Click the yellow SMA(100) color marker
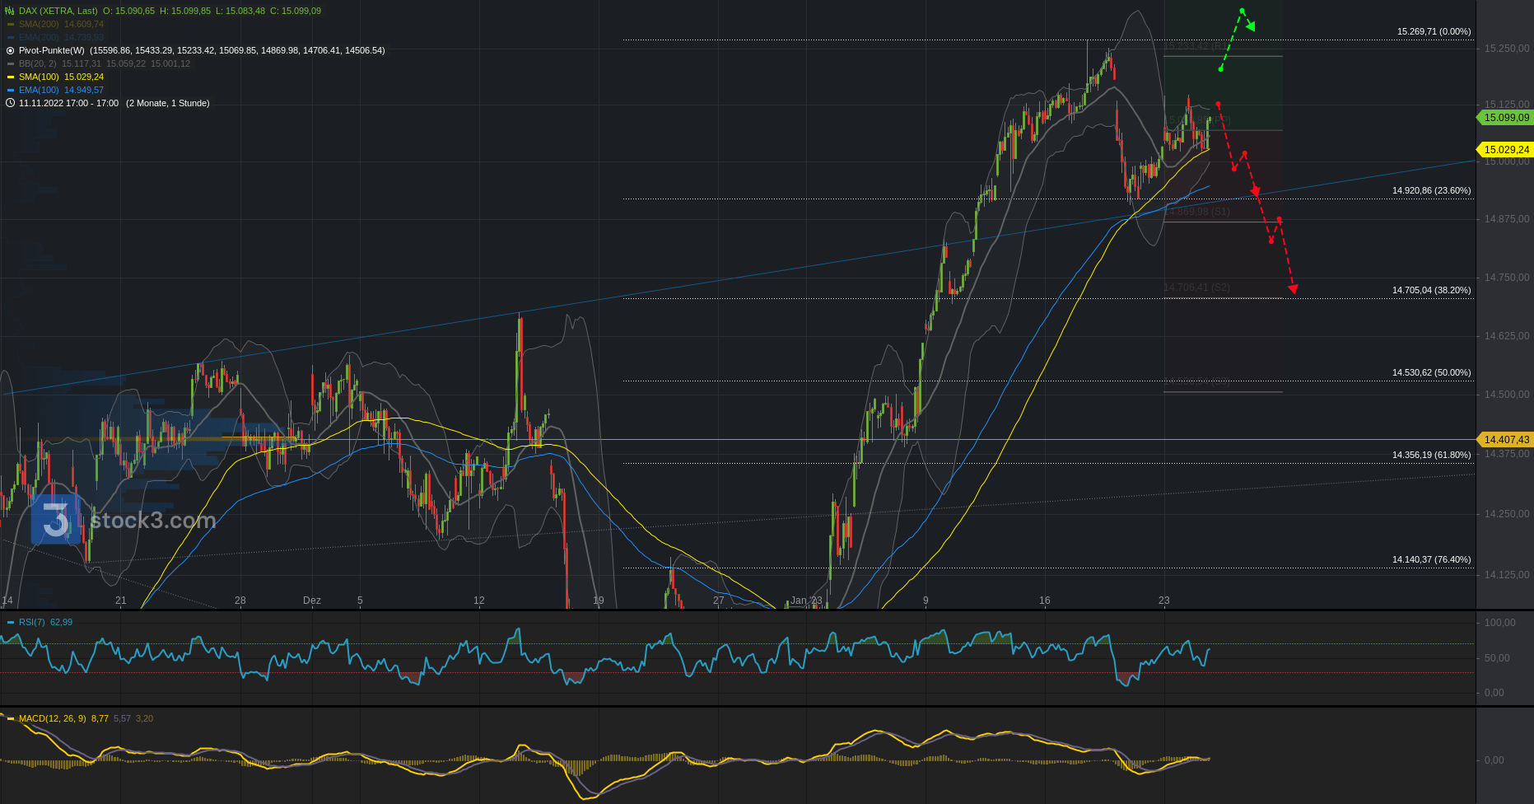The height and width of the screenshot is (804, 1534). (11, 77)
